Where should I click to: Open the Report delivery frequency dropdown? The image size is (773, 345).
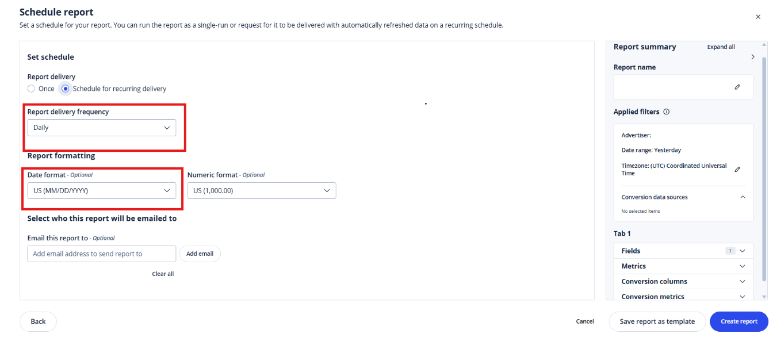click(x=102, y=128)
